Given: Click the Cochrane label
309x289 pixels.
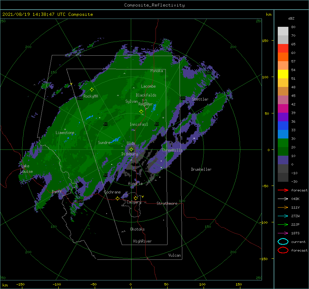Looking at the screenshot, I should [x=112, y=192].
